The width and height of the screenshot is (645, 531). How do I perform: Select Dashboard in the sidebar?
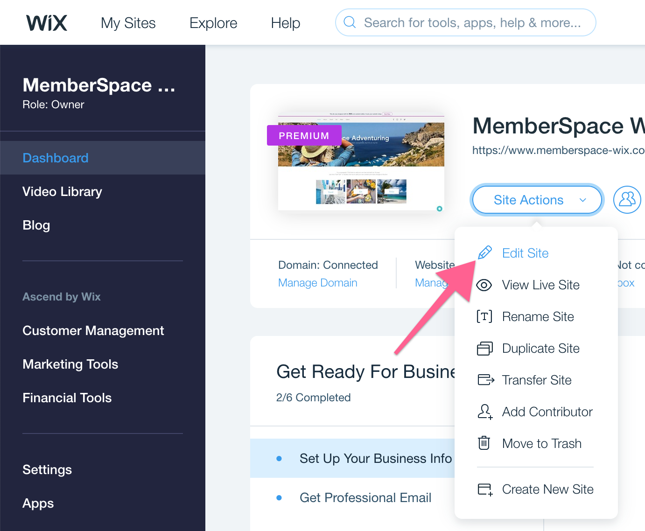tap(103, 158)
